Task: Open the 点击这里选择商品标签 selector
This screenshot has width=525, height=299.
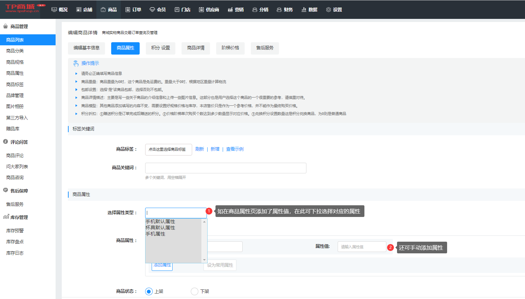Action: coord(168,149)
